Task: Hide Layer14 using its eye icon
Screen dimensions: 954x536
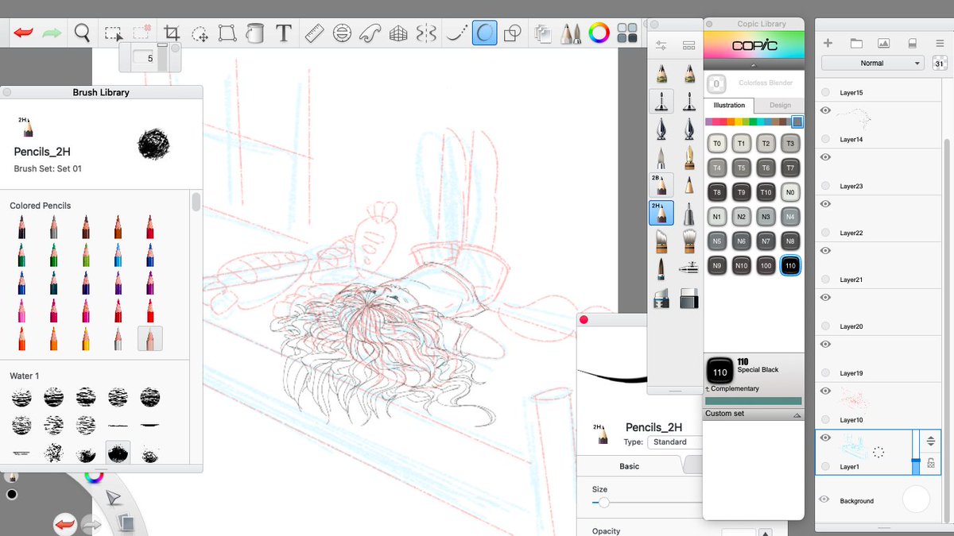Action: coord(825,110)
